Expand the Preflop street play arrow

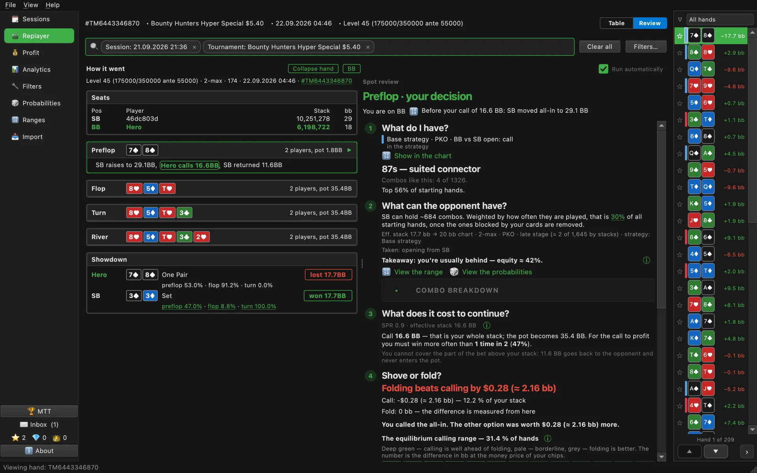click(x=349, y=150)
